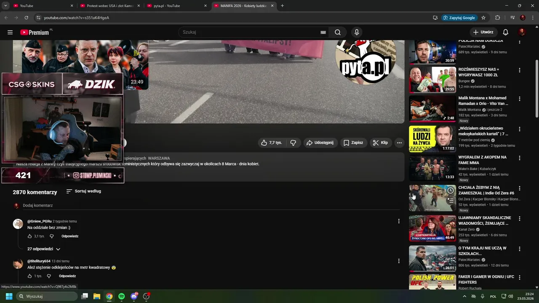Open browser tab search dropdown arrow

pyautogui.click(x=5, y=6)
